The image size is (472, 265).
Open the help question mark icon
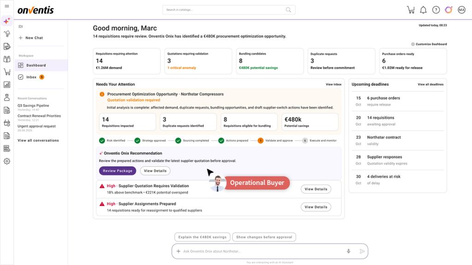click(x=436, y=10)
